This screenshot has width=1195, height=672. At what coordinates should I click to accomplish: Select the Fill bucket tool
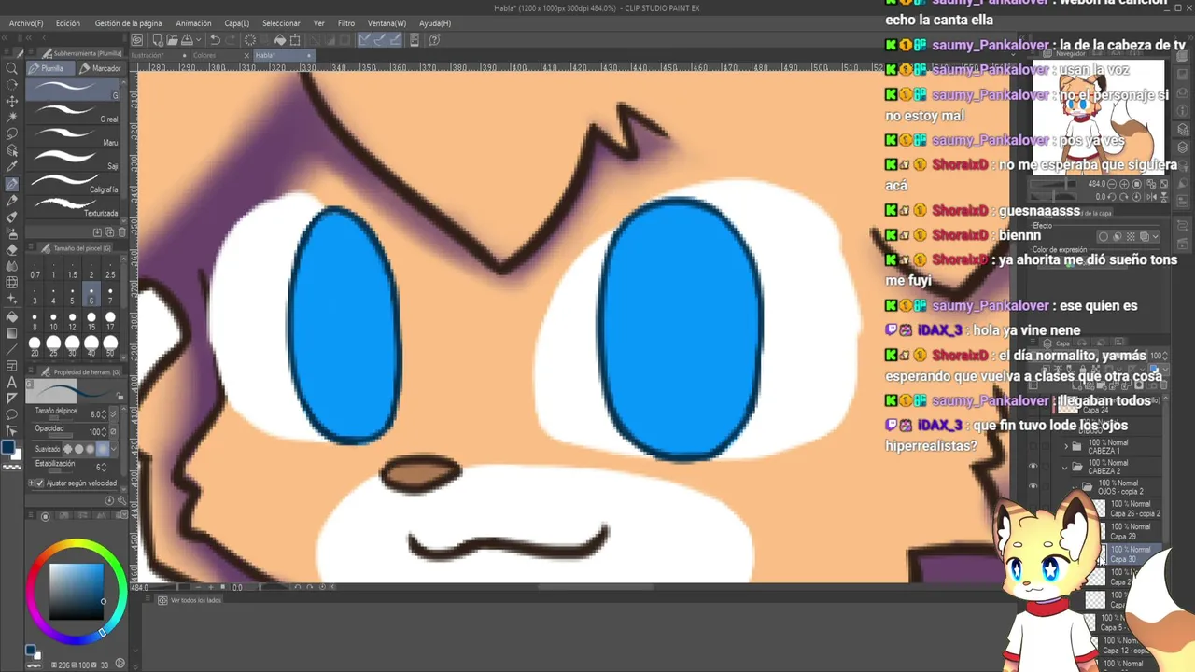point(12,315)
